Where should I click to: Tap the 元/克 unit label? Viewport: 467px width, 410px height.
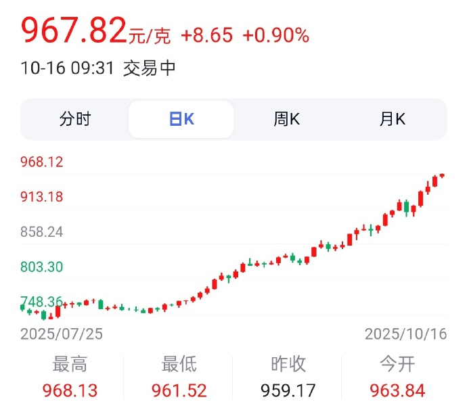click(150, 36)
